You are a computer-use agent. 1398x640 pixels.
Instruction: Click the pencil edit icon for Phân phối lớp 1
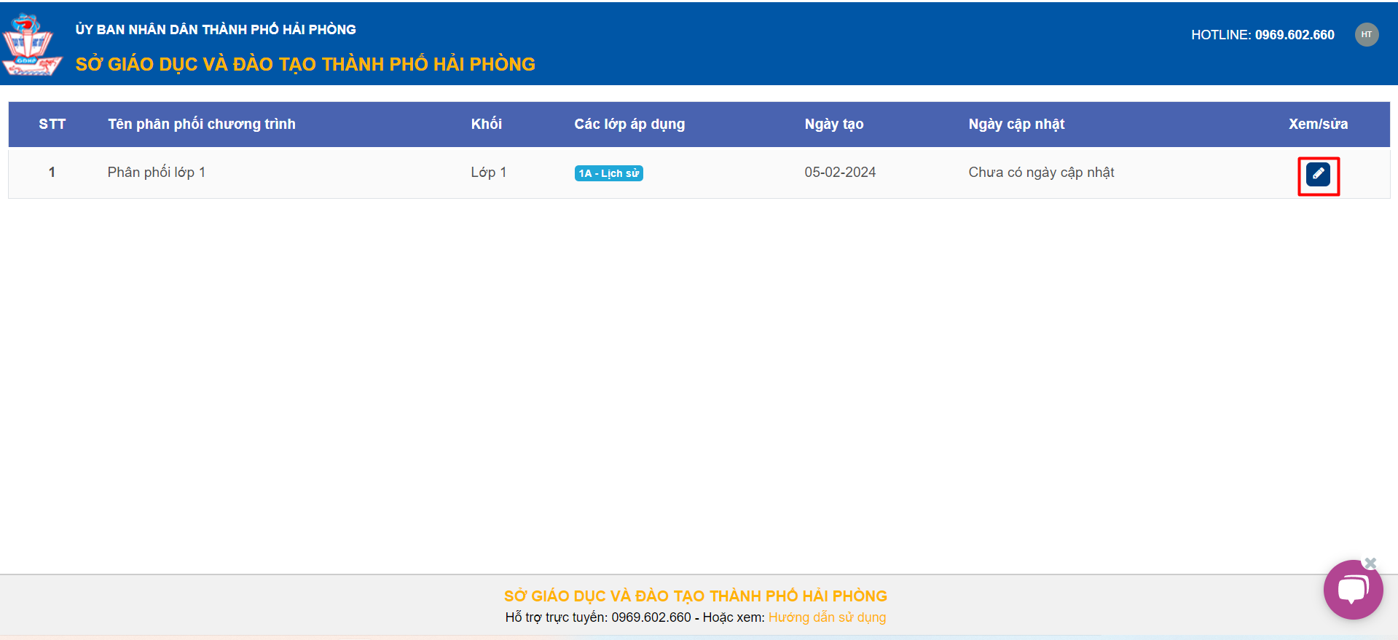click(x=1318, y=175)
